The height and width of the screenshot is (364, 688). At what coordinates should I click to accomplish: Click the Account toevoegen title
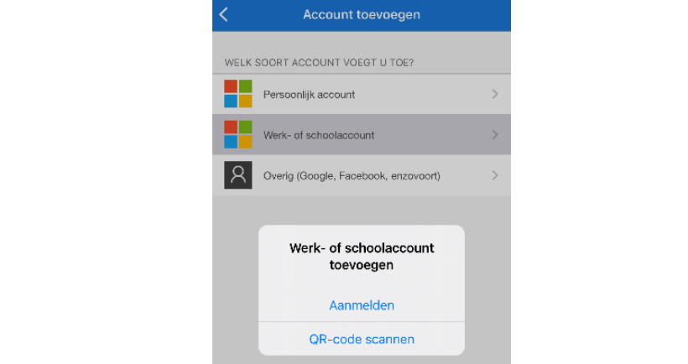tap(362, 14)
